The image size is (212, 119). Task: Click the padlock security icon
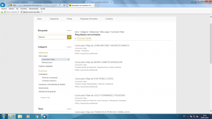(64, 5)
